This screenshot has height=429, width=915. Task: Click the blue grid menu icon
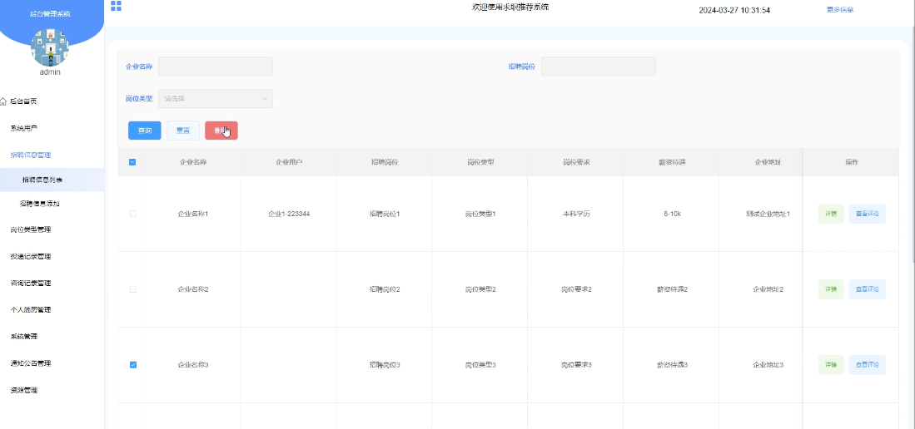coord(116,6)
